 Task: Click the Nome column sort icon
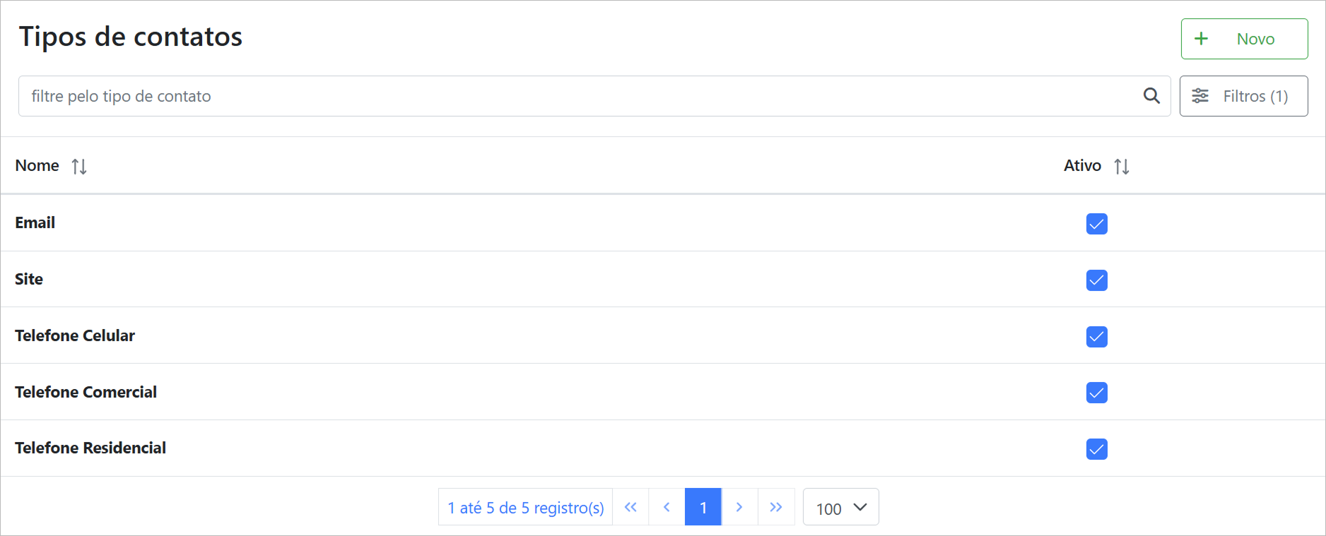79,167
